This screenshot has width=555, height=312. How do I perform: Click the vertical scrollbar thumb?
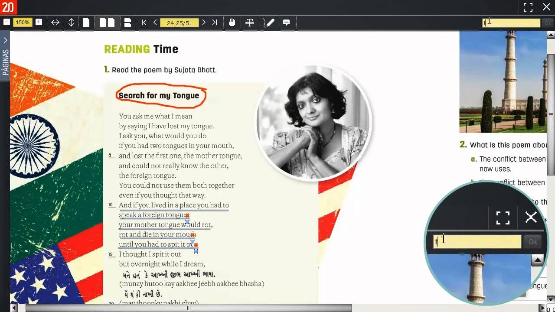(x=551, y=115)
